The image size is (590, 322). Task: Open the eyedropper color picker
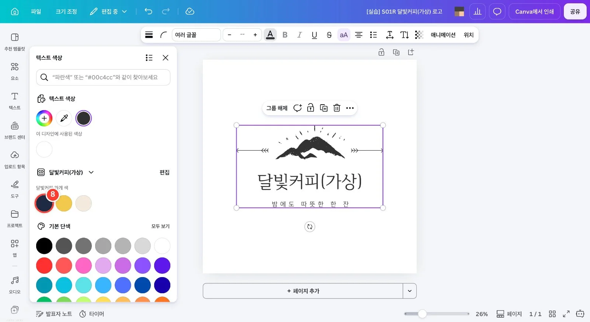[x=64, y=118]
